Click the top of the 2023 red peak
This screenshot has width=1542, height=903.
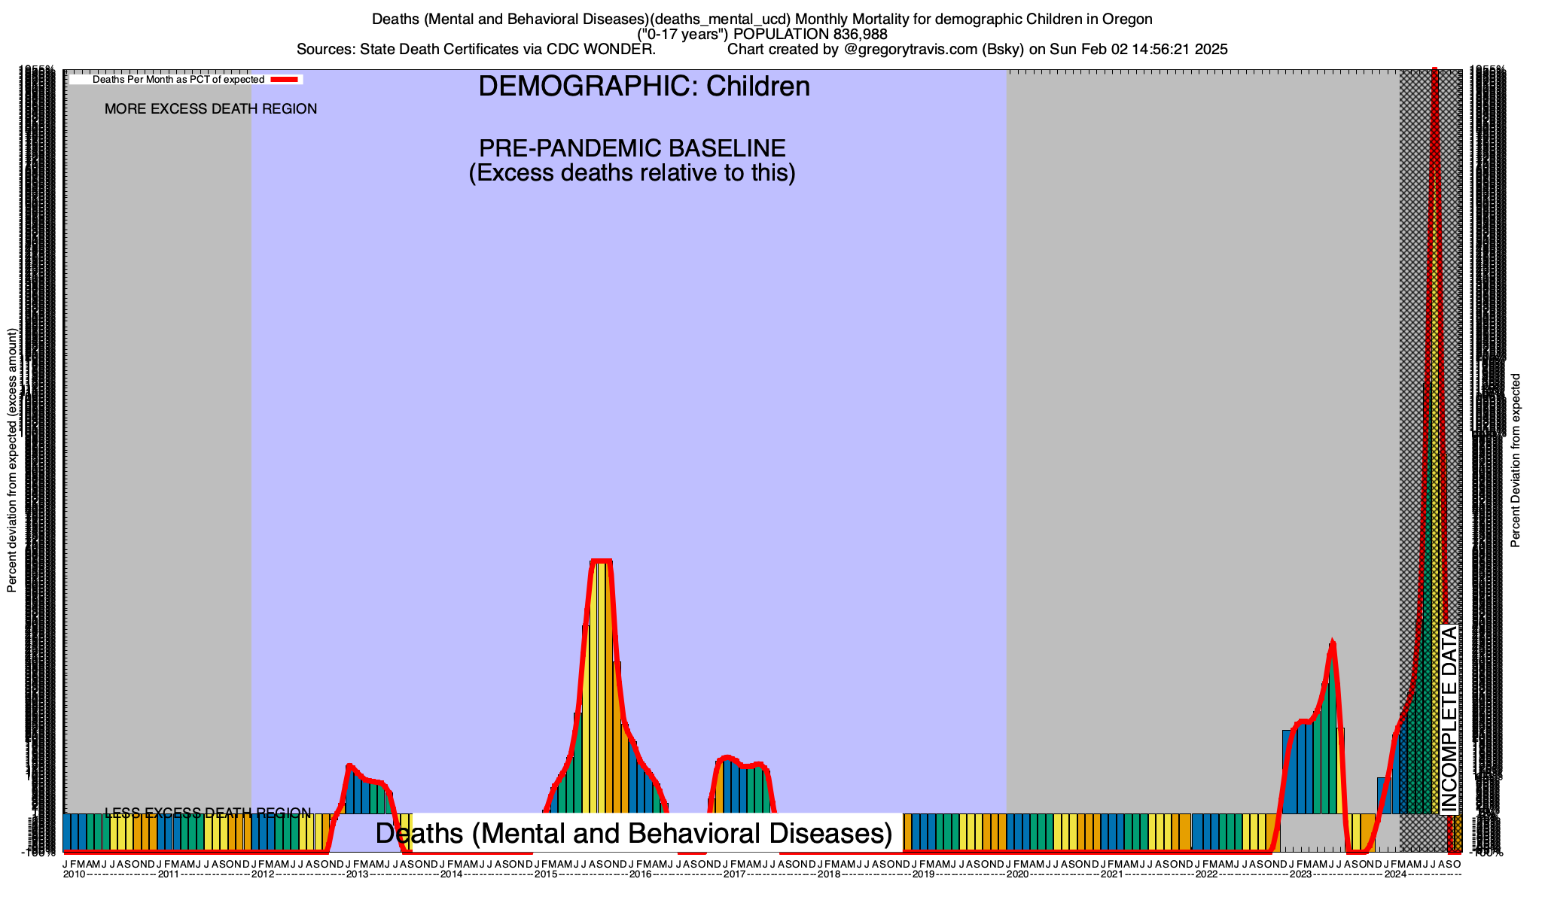click(x=1333, y=643)
